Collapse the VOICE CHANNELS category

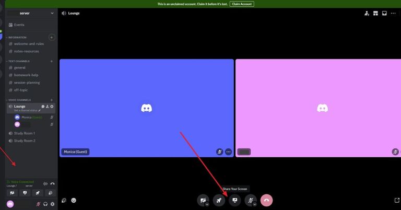[19, 100]
